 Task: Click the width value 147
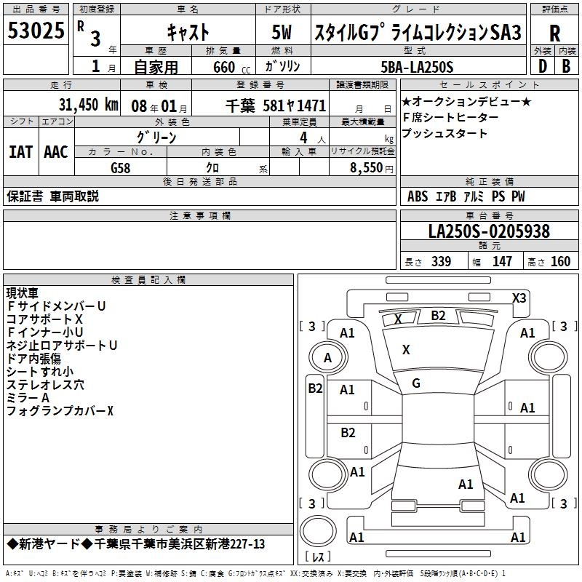coord(502,261)
